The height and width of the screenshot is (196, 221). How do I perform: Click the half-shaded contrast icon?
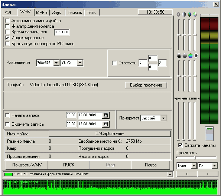184,14
